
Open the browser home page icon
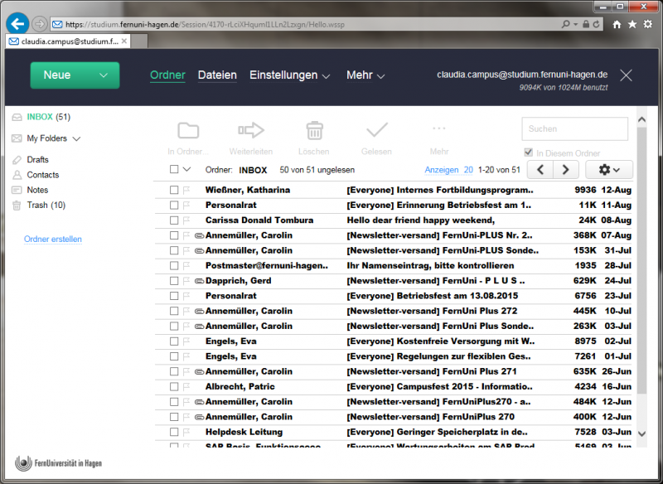pos(617,24)
